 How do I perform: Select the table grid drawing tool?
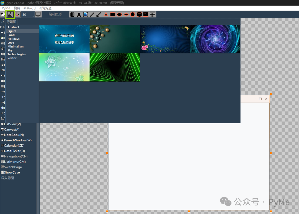point(153,14)
